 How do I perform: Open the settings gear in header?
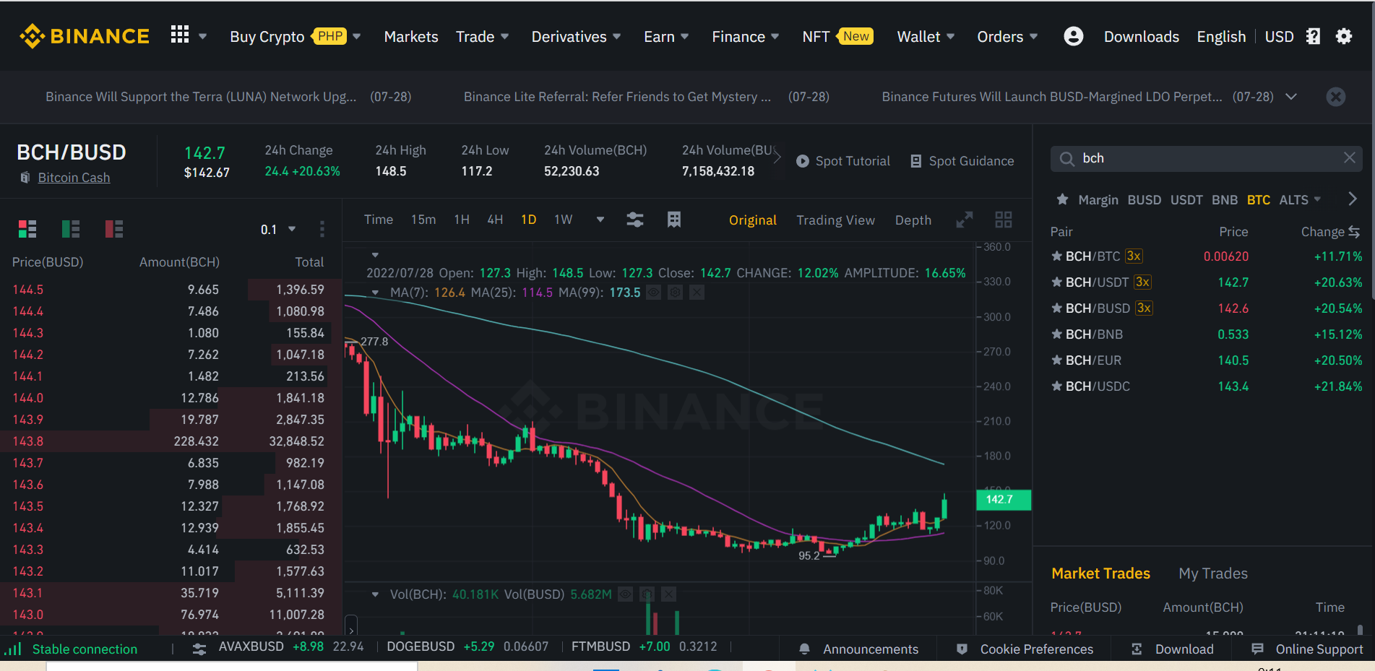click(1343, 36)
